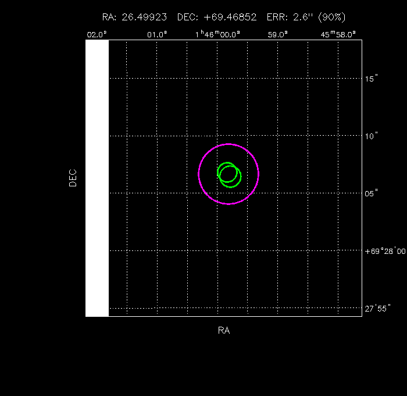Click the +69°28'00 declination label

point(385,251)
